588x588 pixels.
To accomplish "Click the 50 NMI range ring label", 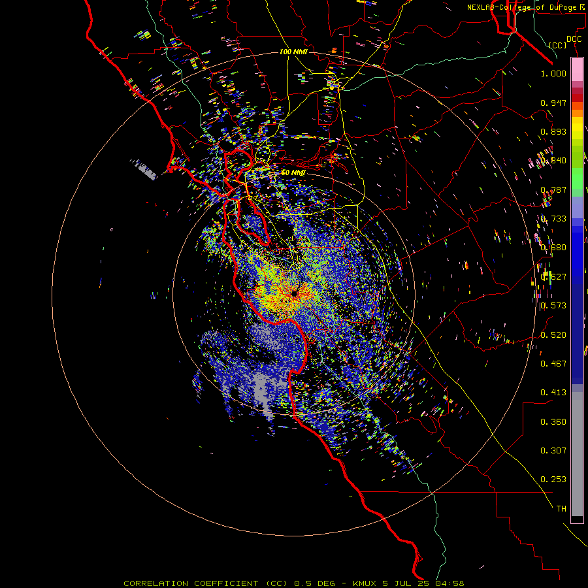I will coord(293,172).
